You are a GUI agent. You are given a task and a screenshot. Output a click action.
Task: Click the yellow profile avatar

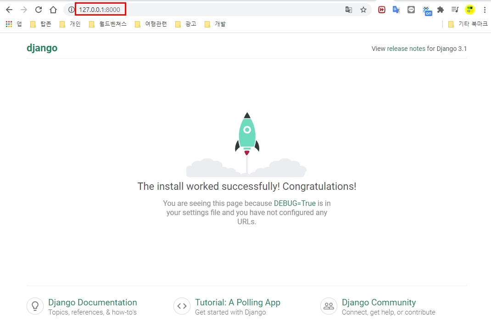(470, 10)
